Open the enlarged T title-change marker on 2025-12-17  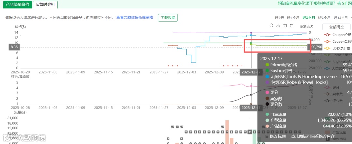point(250,132)
